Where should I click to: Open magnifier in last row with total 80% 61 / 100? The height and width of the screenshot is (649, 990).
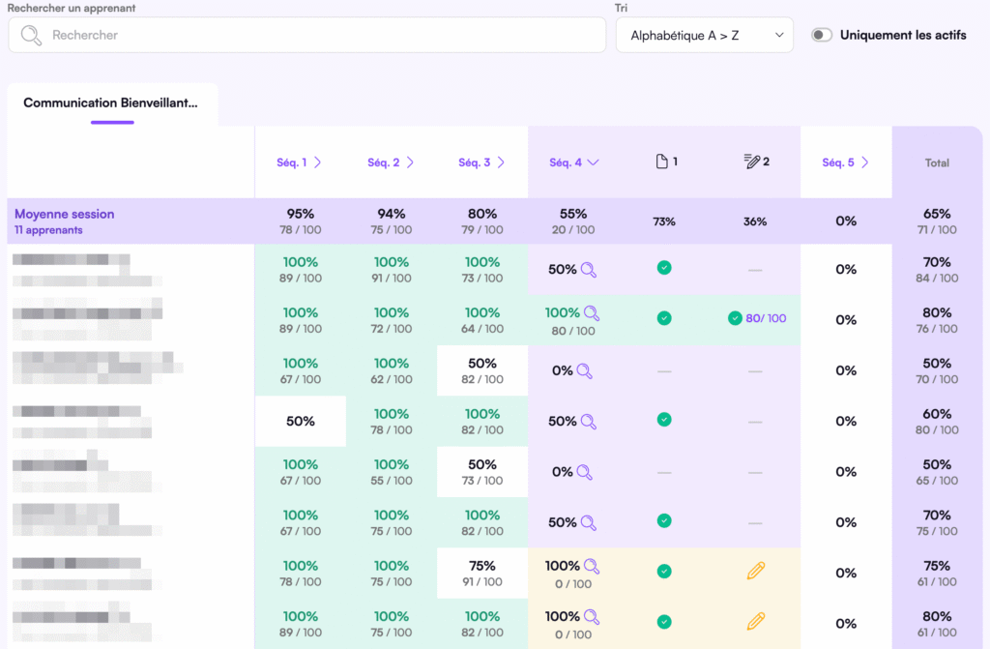pos(592,616)
